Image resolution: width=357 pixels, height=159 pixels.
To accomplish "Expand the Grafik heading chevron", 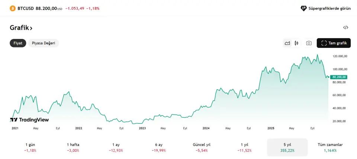I will coord(31,28).
